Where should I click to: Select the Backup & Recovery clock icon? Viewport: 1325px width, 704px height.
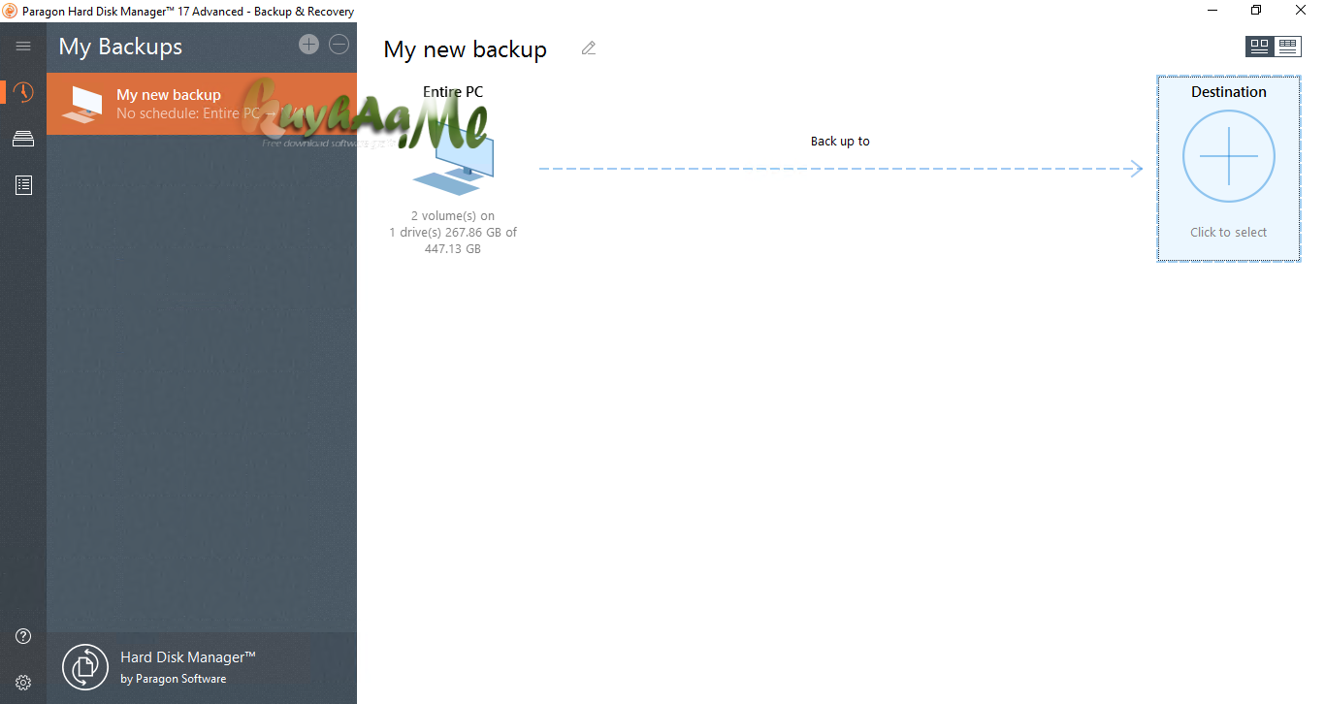point(23,92)
